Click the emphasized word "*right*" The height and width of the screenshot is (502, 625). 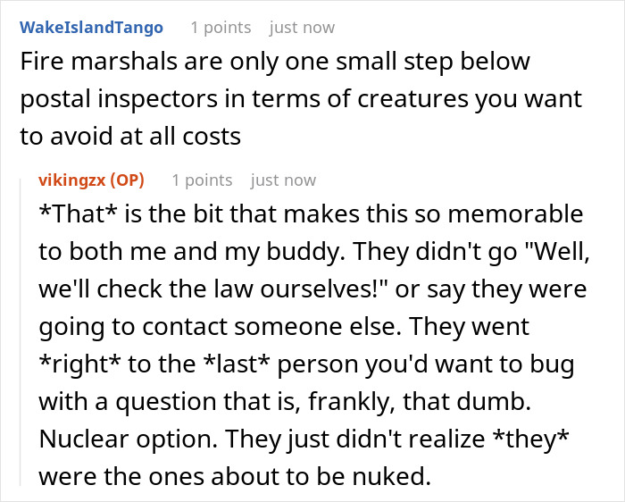79,364
